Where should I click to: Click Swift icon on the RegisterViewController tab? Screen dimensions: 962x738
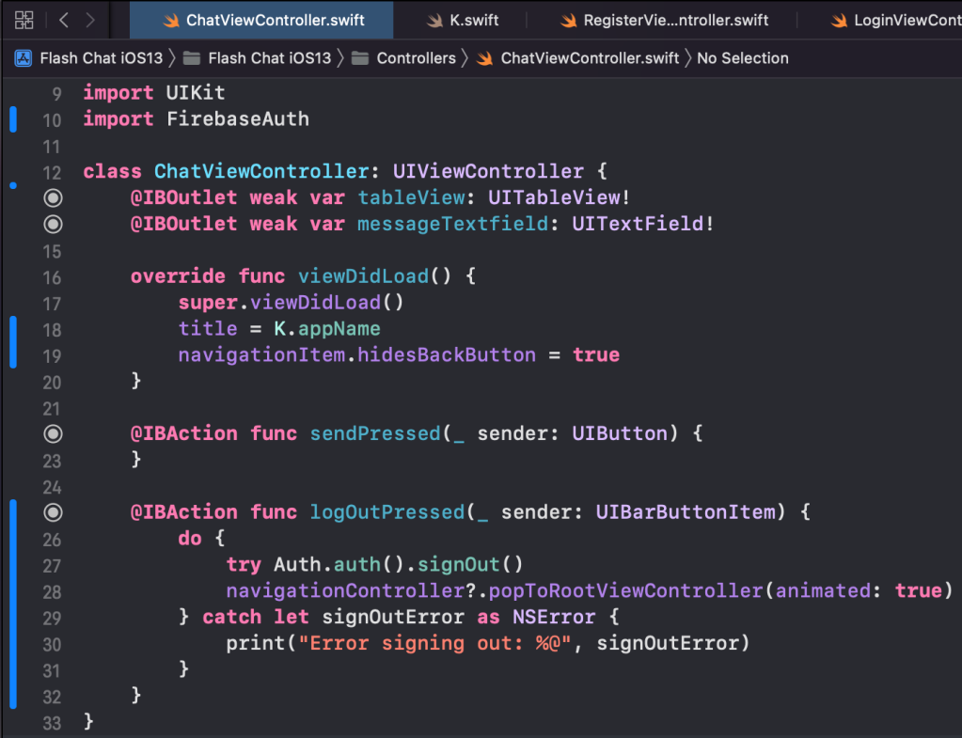[567, 21]
